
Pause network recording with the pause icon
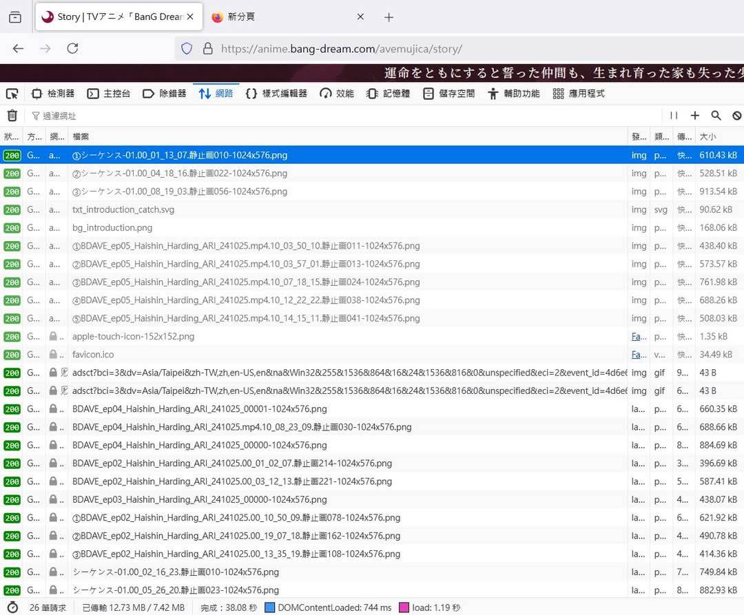[674, 116]
